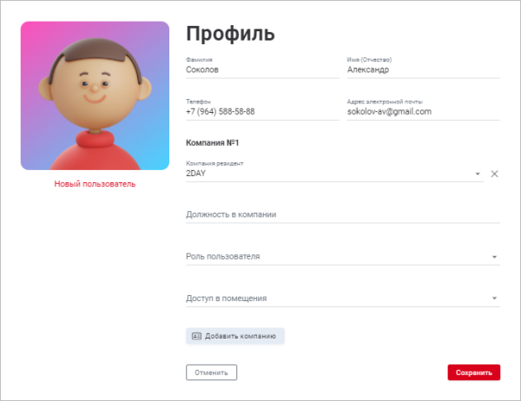Click the user avatar picture
The image size is (521, 401).
click(95, 95)
